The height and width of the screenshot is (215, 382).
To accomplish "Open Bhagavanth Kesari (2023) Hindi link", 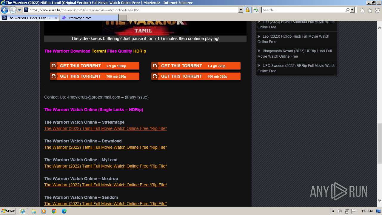I will point(295,53).
